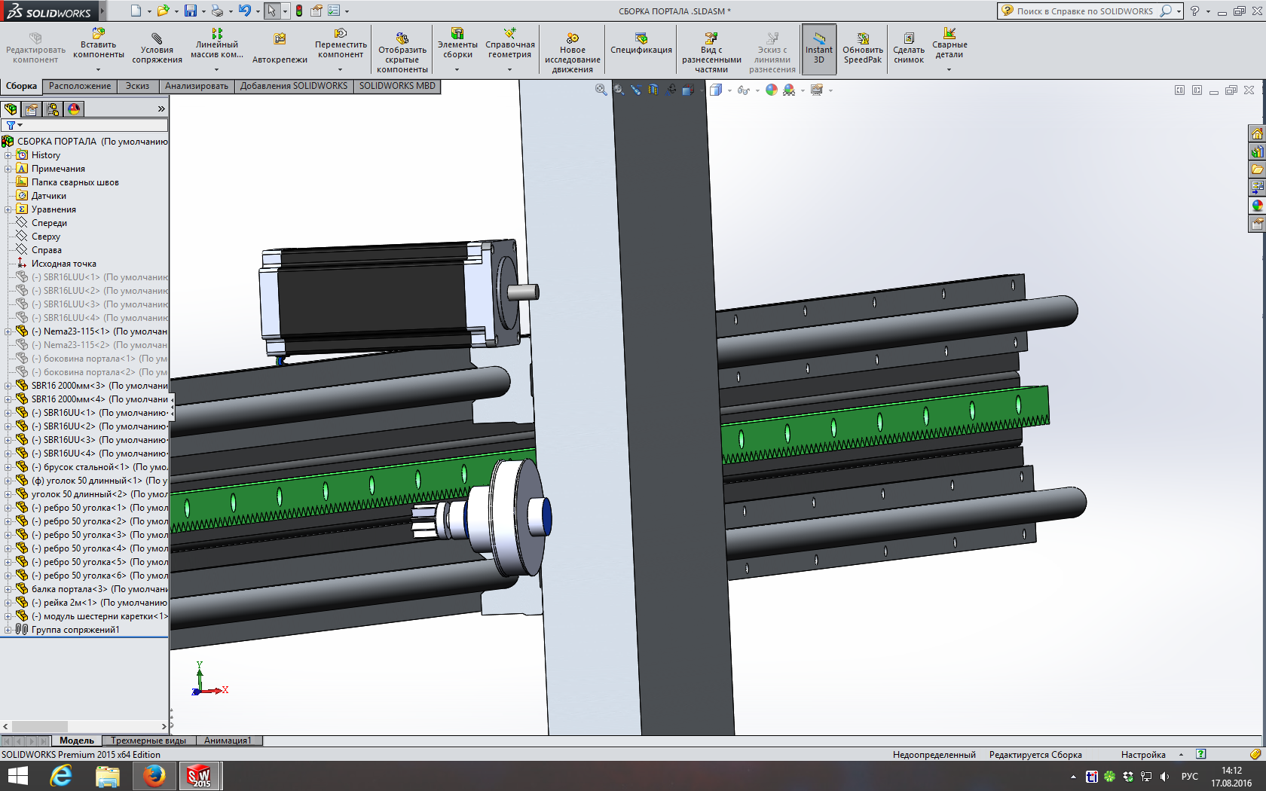Open the Вставить компоненты dropdown arrow
Screen dimensions: 1266x791
click(98, 69)
